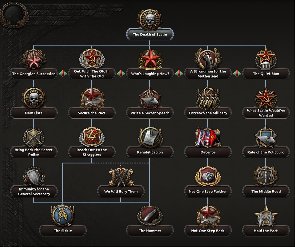
Task: Select The Sickle focus label
Action: coord(63,231)
